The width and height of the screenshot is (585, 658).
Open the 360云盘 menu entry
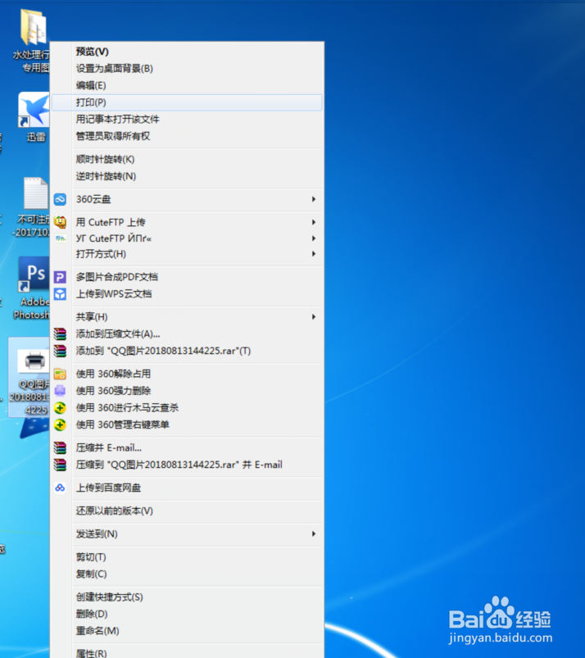[187, 199]
